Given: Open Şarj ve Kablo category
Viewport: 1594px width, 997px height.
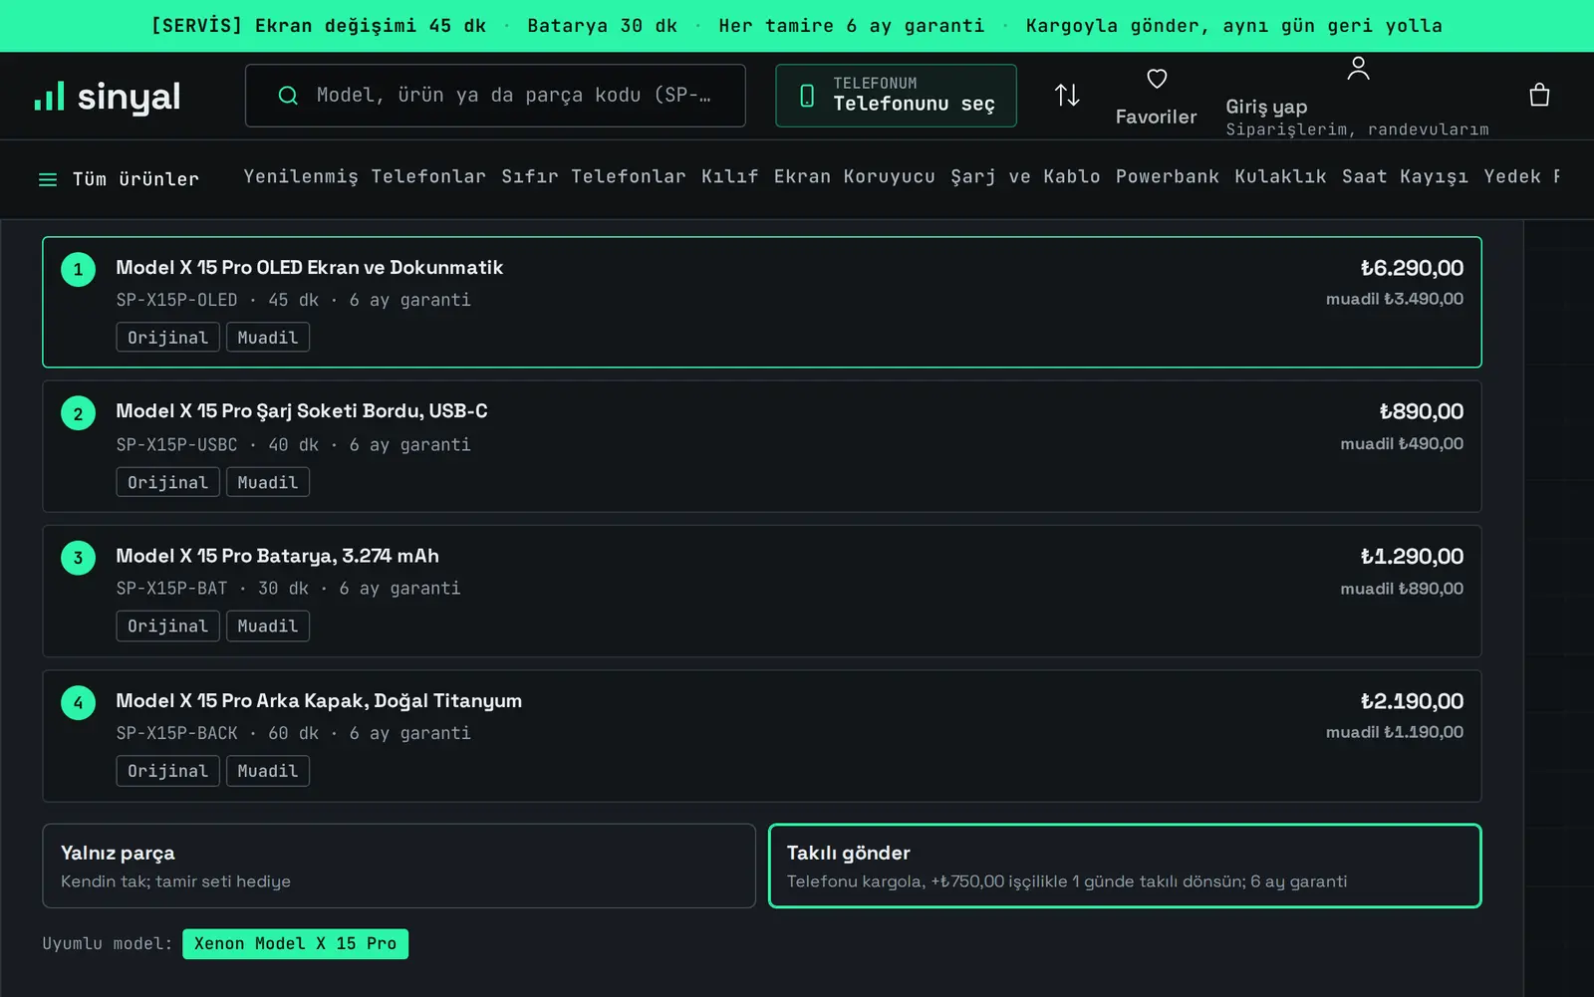Looking at the screenshot, I should (1025, 176).
